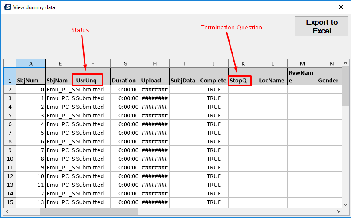The image size is (351, 218).
Task: Click the Gender header cell
Action: click(x=329, y=76)
